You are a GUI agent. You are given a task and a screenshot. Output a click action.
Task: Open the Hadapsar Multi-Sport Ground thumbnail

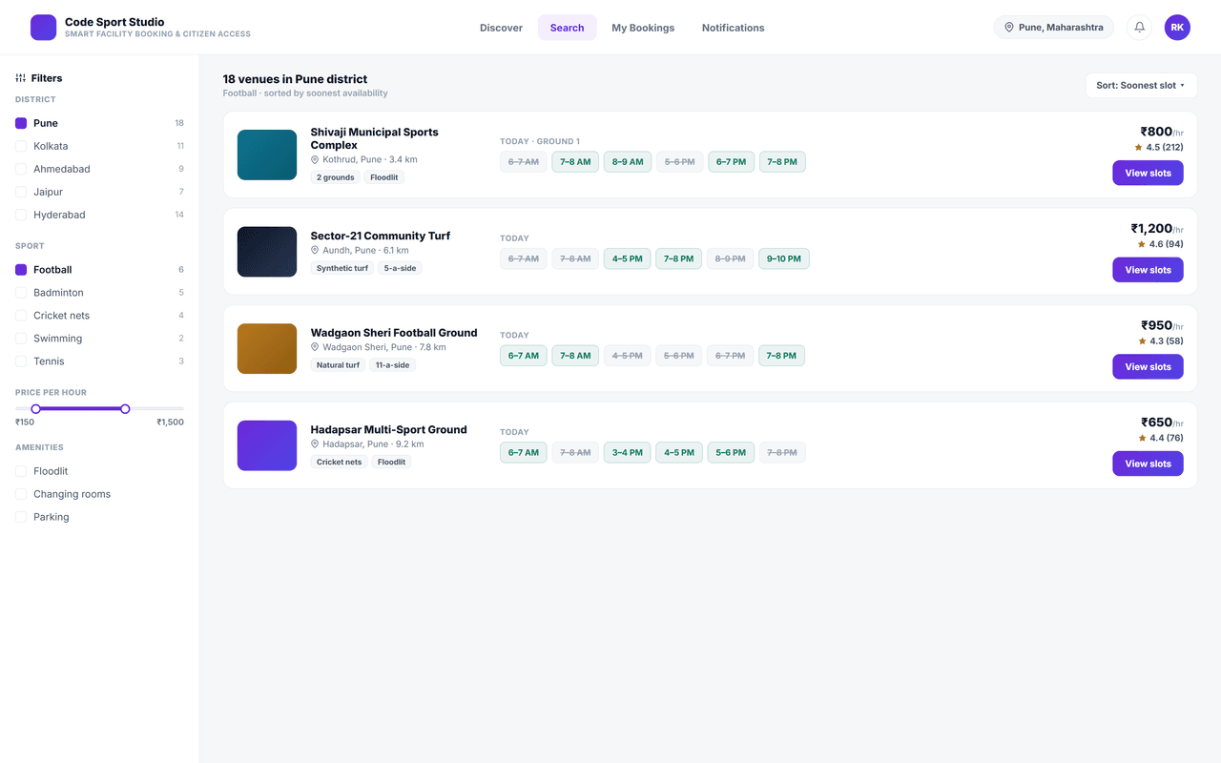[267, 445]
